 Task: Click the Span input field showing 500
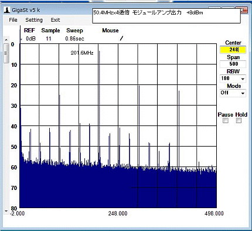point(233,64)
